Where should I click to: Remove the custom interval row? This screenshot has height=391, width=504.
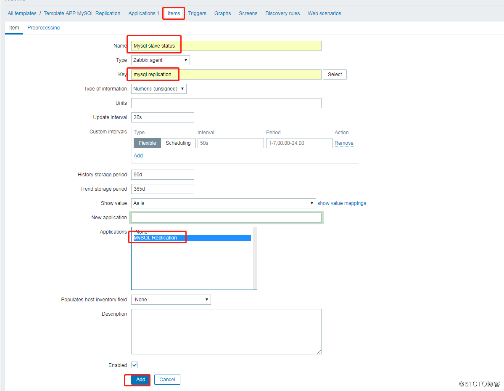(344, 143)
